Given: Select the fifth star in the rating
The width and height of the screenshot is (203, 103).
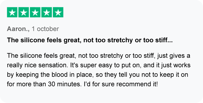Looking at the screenshot, I should (x=58, y=12).
